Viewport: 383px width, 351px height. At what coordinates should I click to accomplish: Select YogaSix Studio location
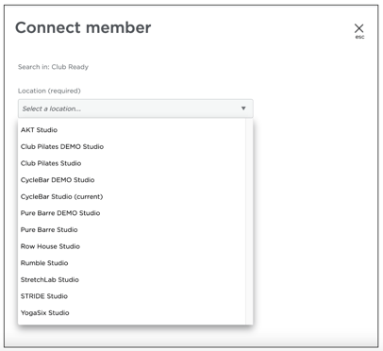131,312
